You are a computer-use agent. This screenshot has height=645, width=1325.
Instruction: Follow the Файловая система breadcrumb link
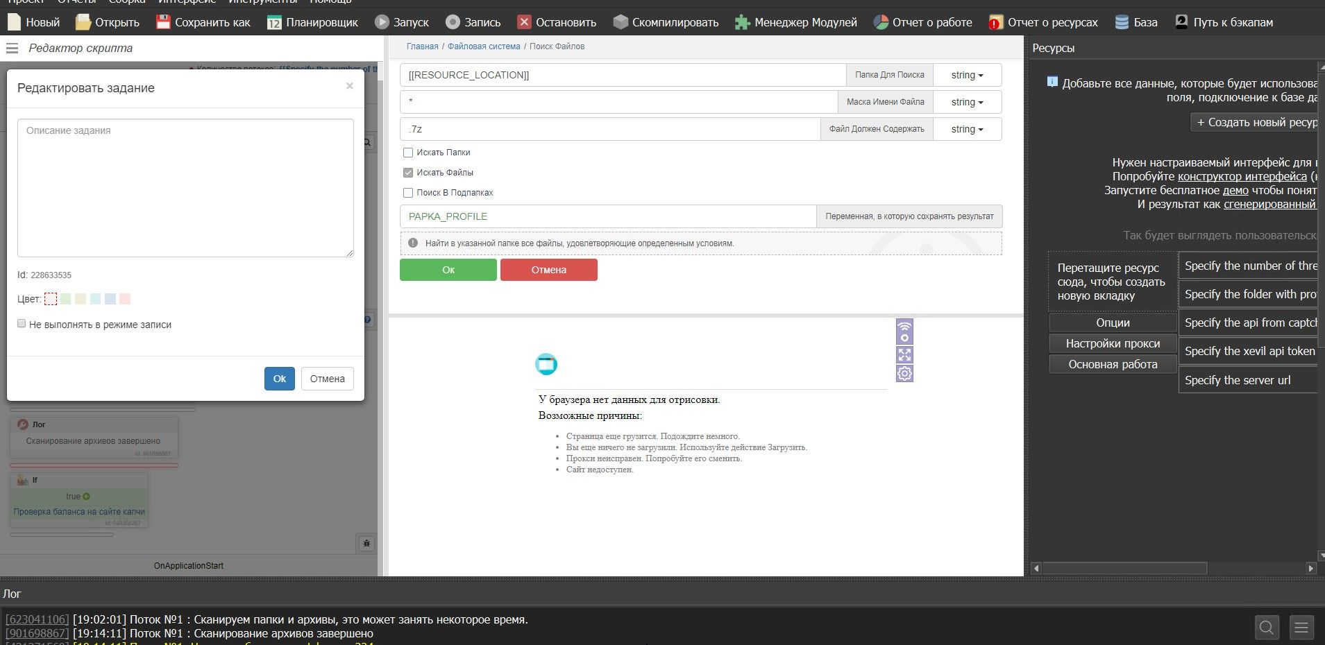coord(483,46)
